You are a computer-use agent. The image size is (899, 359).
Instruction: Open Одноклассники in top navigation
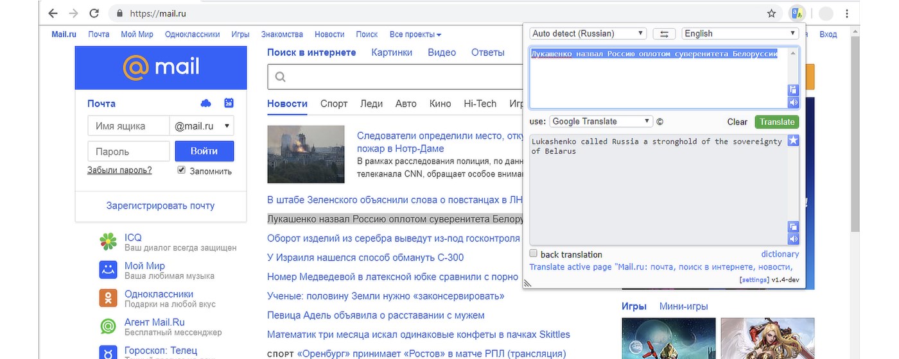(x=192, y=34)
